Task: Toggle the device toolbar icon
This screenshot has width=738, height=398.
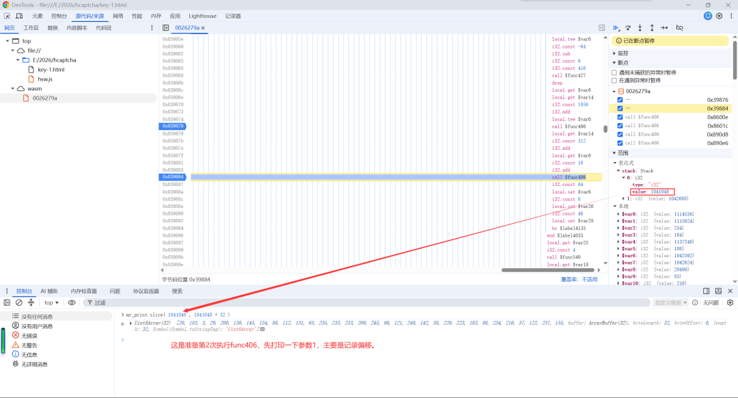Action: tap(19, 16)
